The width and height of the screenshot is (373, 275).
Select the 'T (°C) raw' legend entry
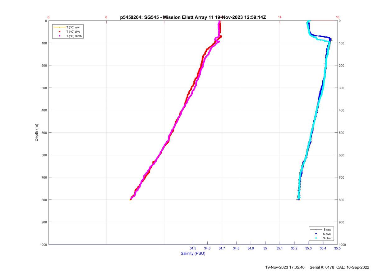pos(73,27)
